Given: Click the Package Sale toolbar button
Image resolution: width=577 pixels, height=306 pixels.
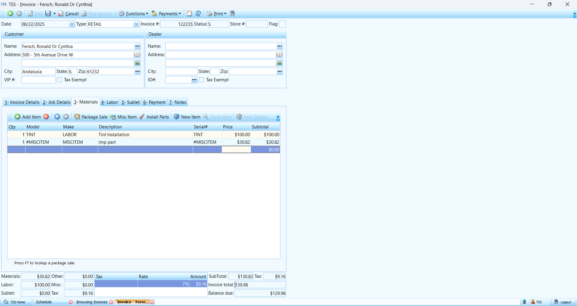Looking at the screenshot, I should click(x=91, y=117).
